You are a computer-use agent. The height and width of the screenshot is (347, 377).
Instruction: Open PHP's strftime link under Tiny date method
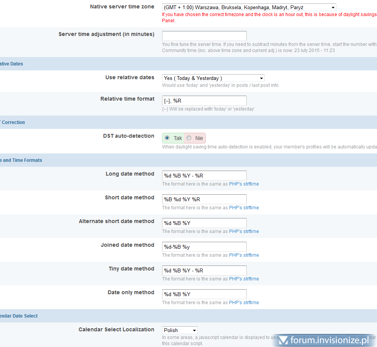244,279
